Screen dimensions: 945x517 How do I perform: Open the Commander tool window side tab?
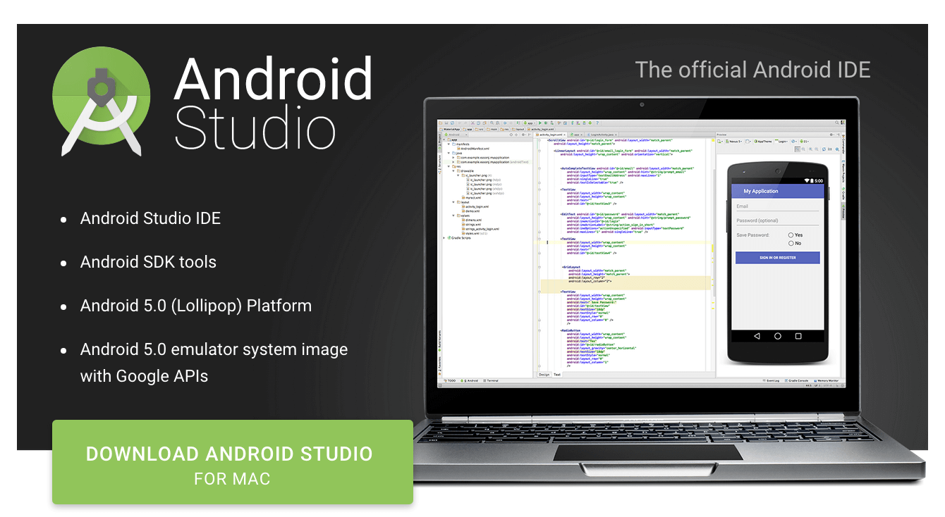843,146
